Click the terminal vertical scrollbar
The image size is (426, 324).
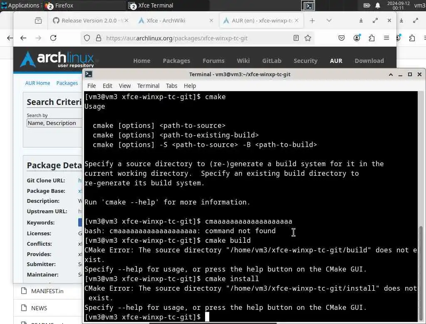click(x=420, y=273)
